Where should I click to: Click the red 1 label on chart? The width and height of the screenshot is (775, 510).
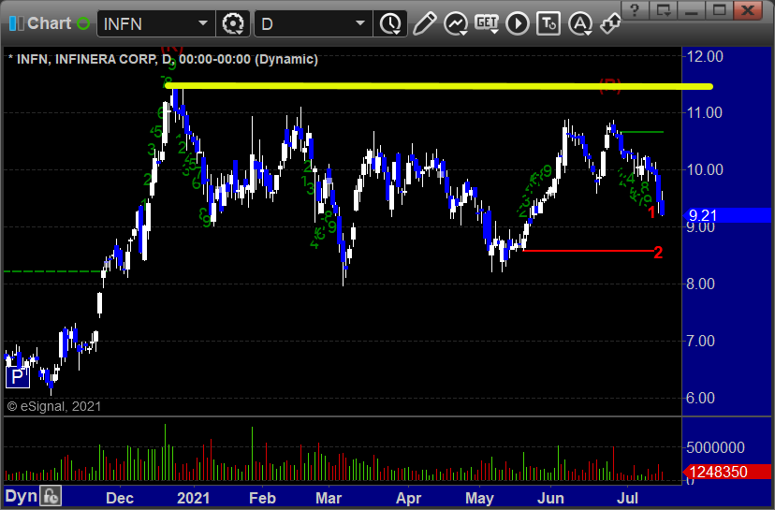tap(652, 212)
